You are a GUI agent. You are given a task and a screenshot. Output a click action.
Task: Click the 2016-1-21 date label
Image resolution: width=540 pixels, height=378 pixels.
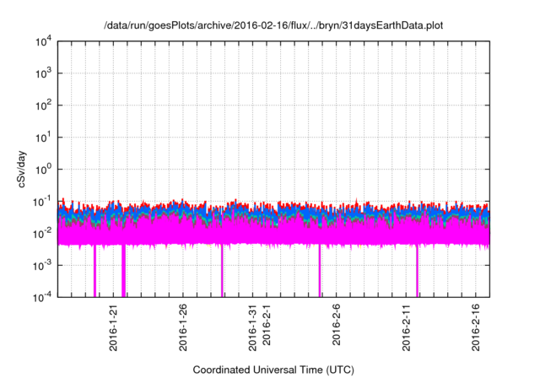[x=113, y=327]
